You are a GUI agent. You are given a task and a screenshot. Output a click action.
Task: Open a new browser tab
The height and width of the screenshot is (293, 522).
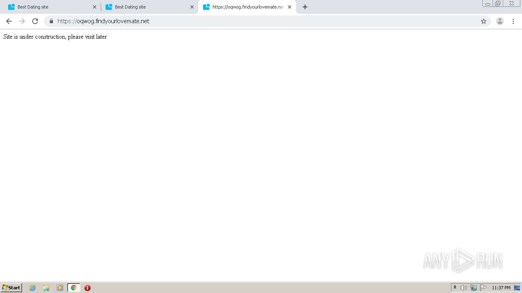[305, 7]
